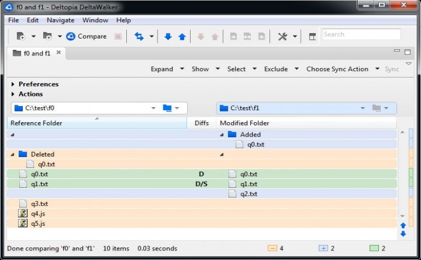
Task: Browse for the left folder using the blue folder icon
Action: click(167, 108)
